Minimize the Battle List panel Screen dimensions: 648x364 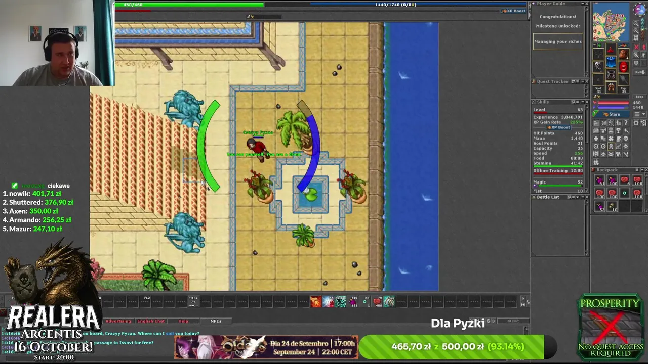pyautogui.click(x=583, y=197)
